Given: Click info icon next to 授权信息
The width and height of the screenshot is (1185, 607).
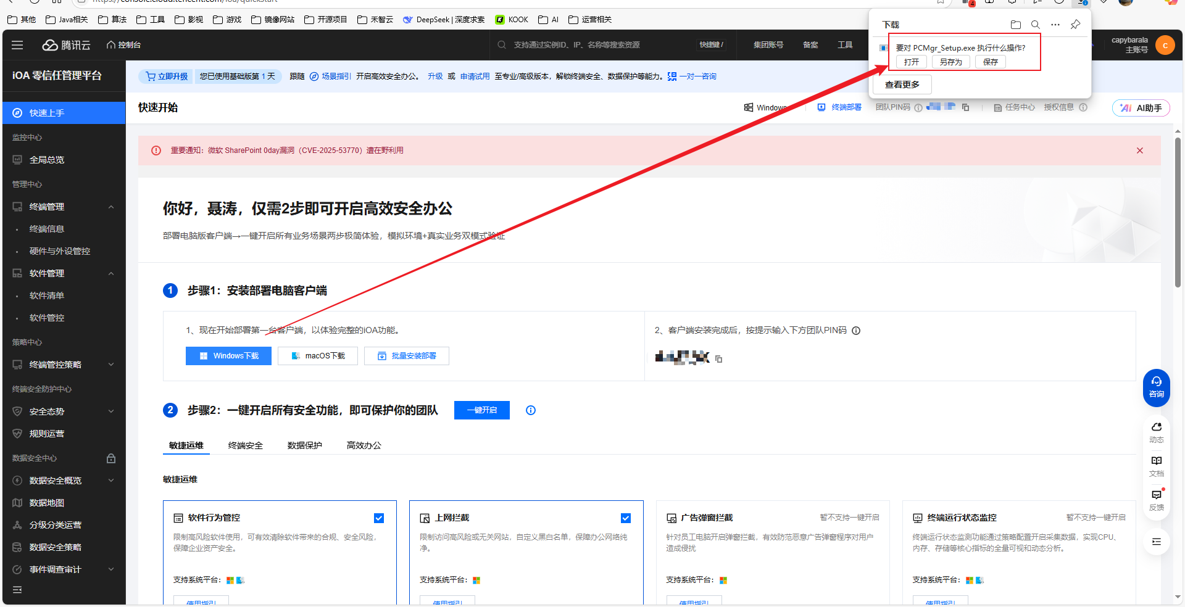Looking at the screenshot, I should [1083, 107].
